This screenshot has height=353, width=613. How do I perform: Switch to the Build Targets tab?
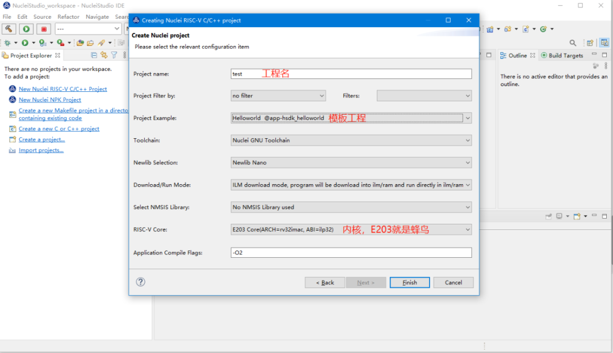[562, 56]
